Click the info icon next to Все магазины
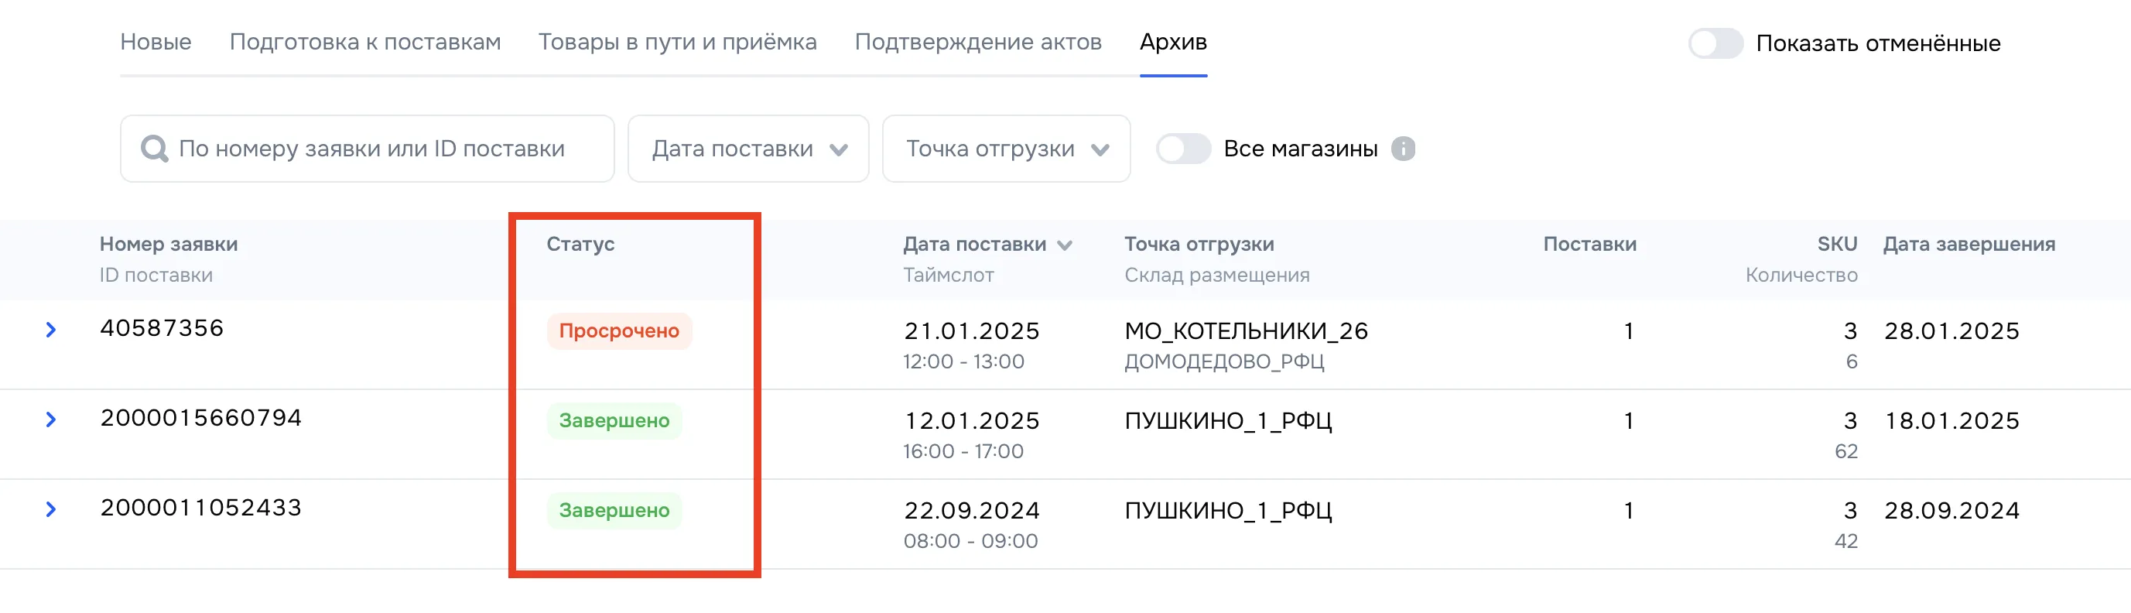This screenshot has height=613, width=2131. [1404, 149]
